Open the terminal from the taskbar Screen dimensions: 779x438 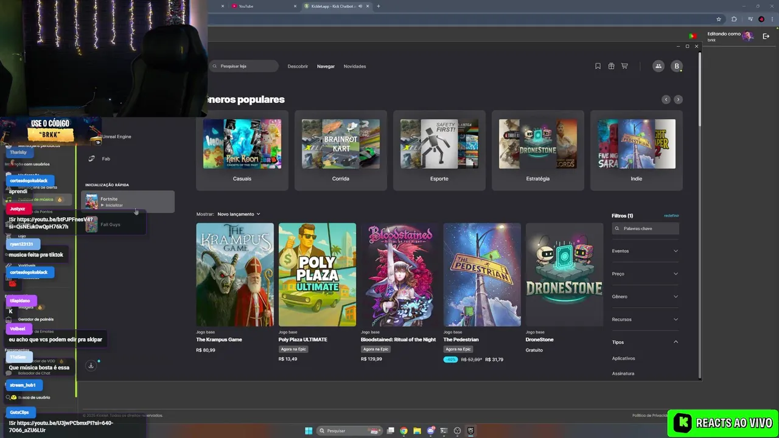pos(444,431)
